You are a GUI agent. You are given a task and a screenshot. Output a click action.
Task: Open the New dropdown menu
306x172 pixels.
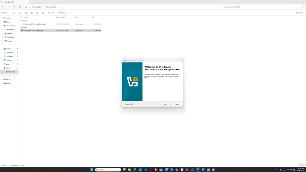click(x=5, y=13)
